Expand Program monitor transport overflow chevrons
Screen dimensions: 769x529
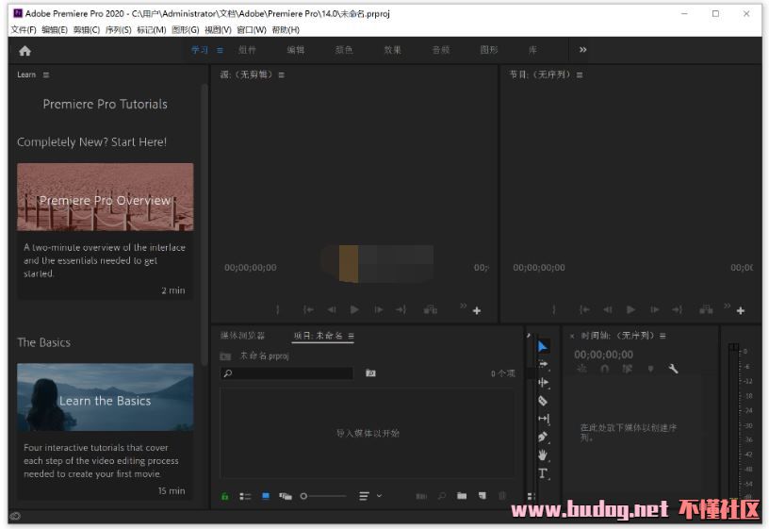click(x=727, y=306)
